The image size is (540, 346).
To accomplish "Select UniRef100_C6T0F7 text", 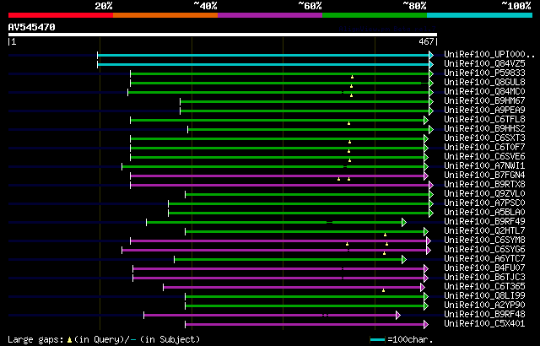I will click(x=484, y=148).
